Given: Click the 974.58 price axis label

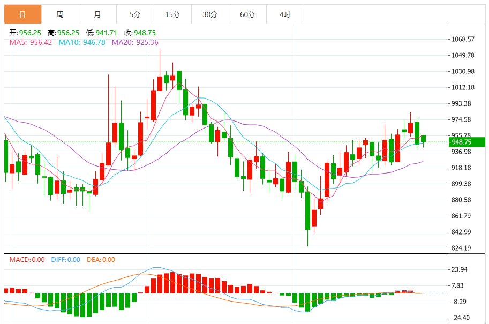Looking at the screenshot, I should coord(461,120).
